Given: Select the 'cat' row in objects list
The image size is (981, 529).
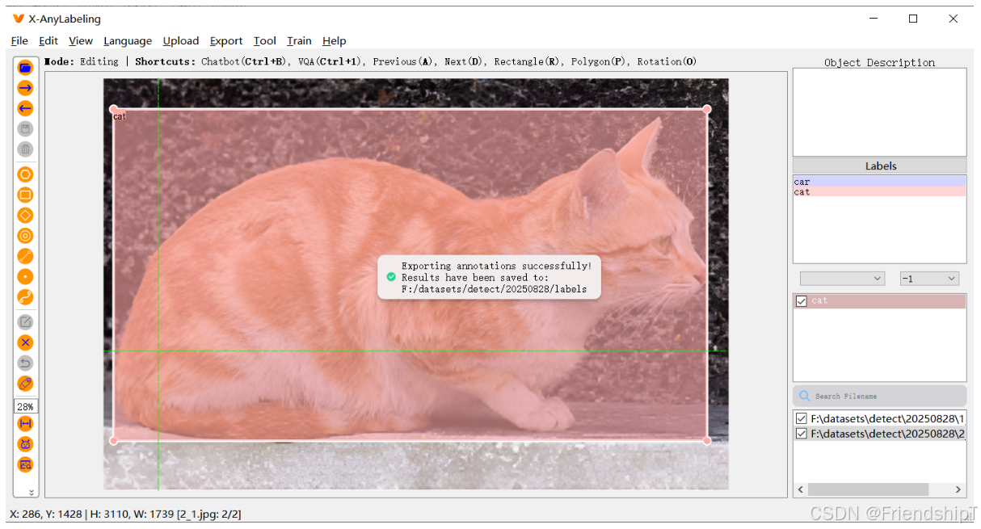Looking at the screenshot, I should point(879,300).
